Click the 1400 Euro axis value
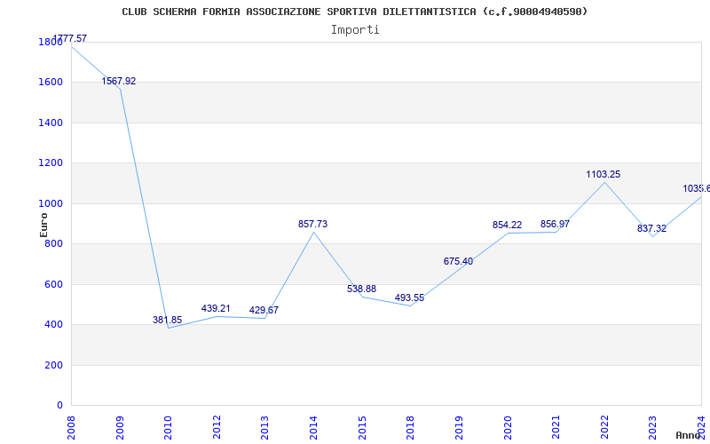 51,123
